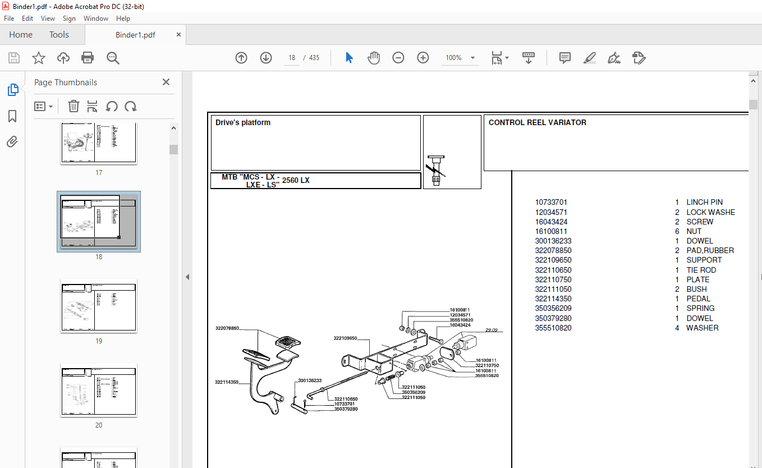This screenshot has width=762, height=468.
Task: Activate the Hand pan tool
Action: point(374,58)
